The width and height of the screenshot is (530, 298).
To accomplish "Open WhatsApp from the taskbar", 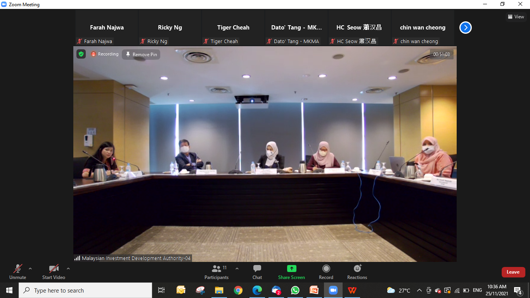I will tap(295, 290).
